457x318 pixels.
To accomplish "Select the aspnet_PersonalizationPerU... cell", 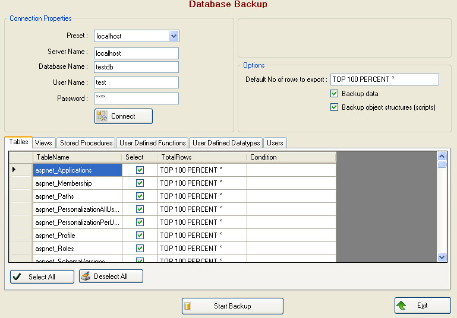I will pyautogui.click(x=77, y=222).
